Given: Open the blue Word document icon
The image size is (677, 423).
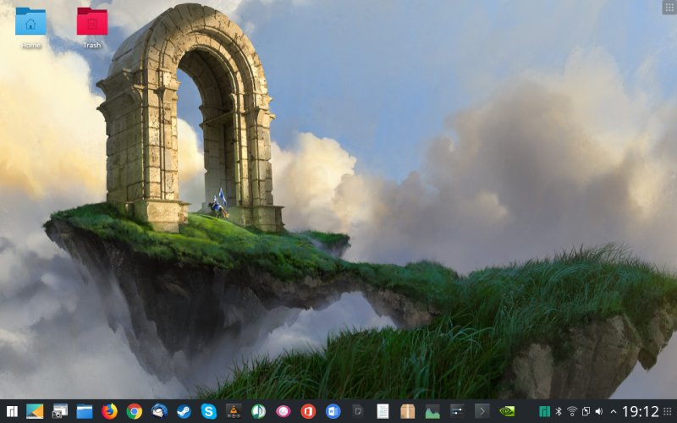Looking at the screenshot, I should 333,411.
